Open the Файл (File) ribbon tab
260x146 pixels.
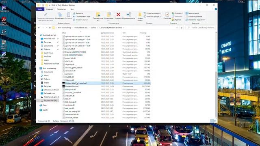40,9
